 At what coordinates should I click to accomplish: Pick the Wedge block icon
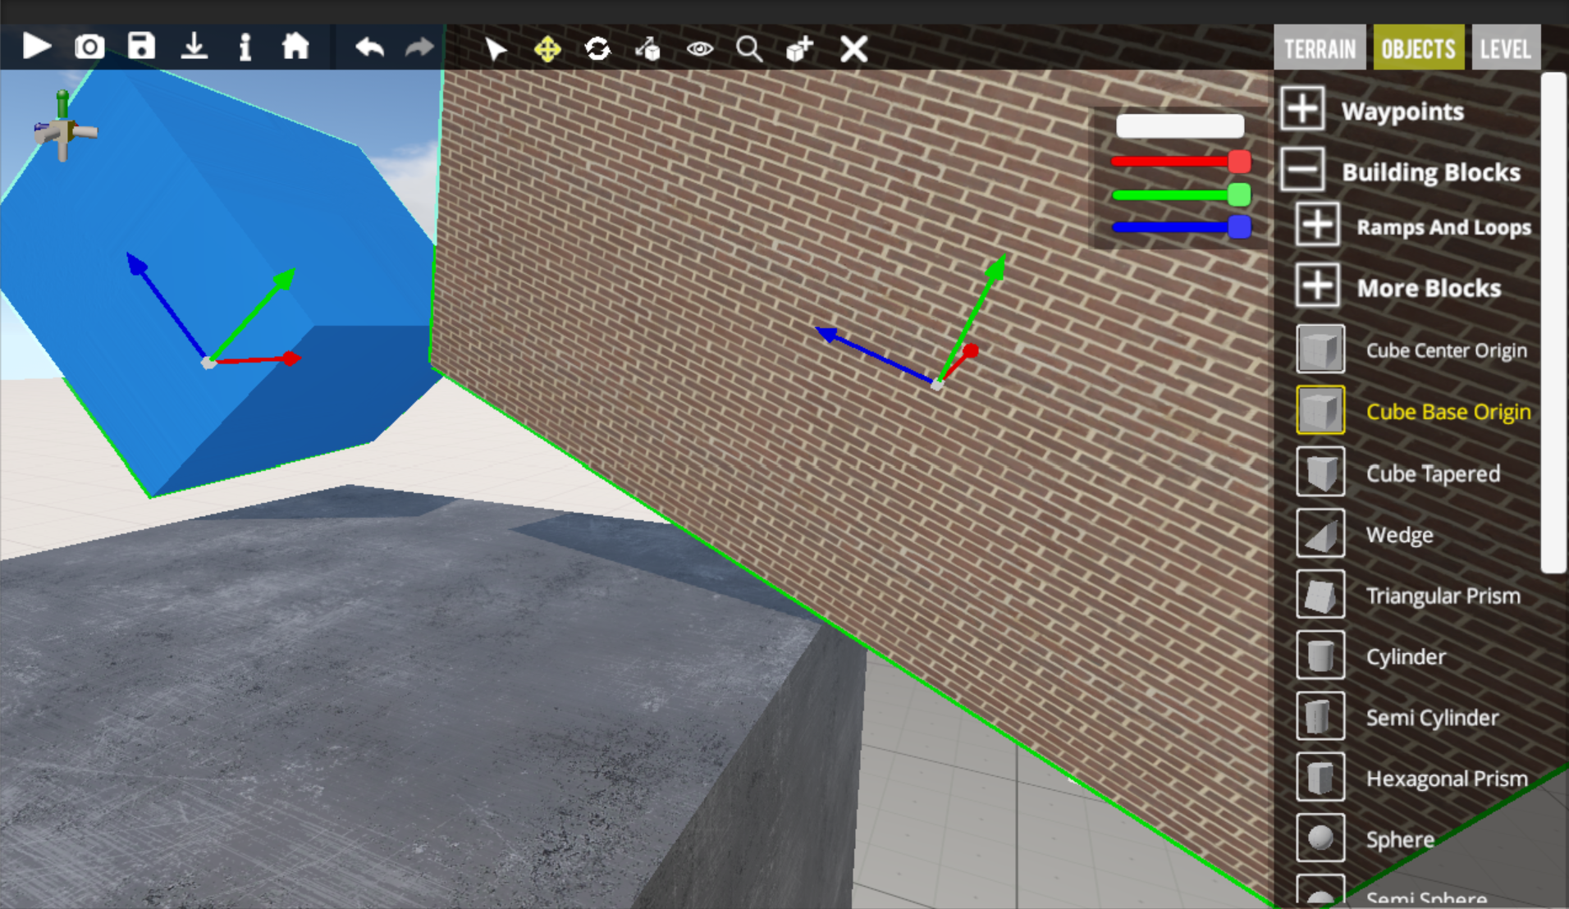coord(1320,533)
